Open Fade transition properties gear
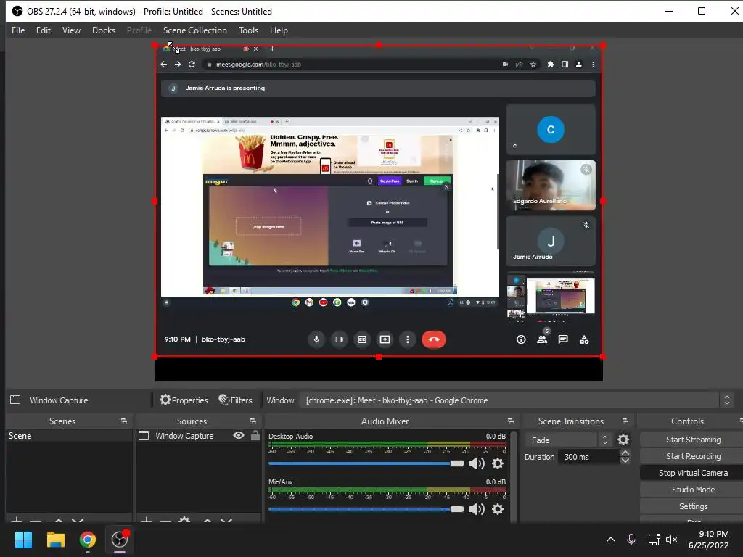The image size is (743, 557). pyautogui.click(x=623, y=440)
